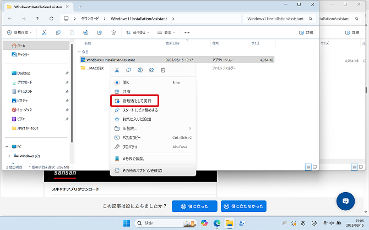This screenshot has width=369, height=230.
Task: Switch to large thumbnails view icon
Action: (314, 167)
